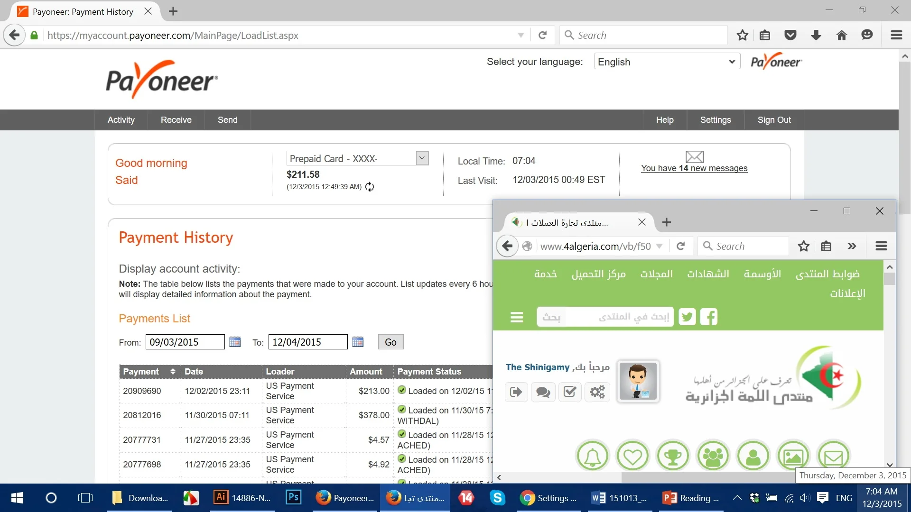
Task: Sort table by Payment column arrows
Action: click(x=173, y=371)
